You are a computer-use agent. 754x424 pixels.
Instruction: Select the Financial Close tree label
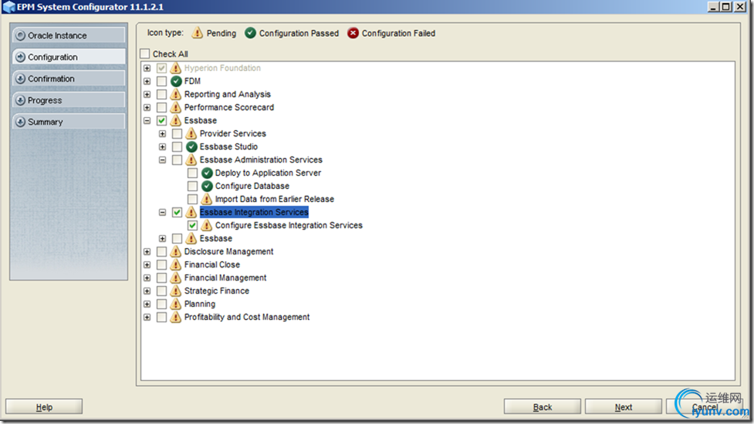point(212,264)
